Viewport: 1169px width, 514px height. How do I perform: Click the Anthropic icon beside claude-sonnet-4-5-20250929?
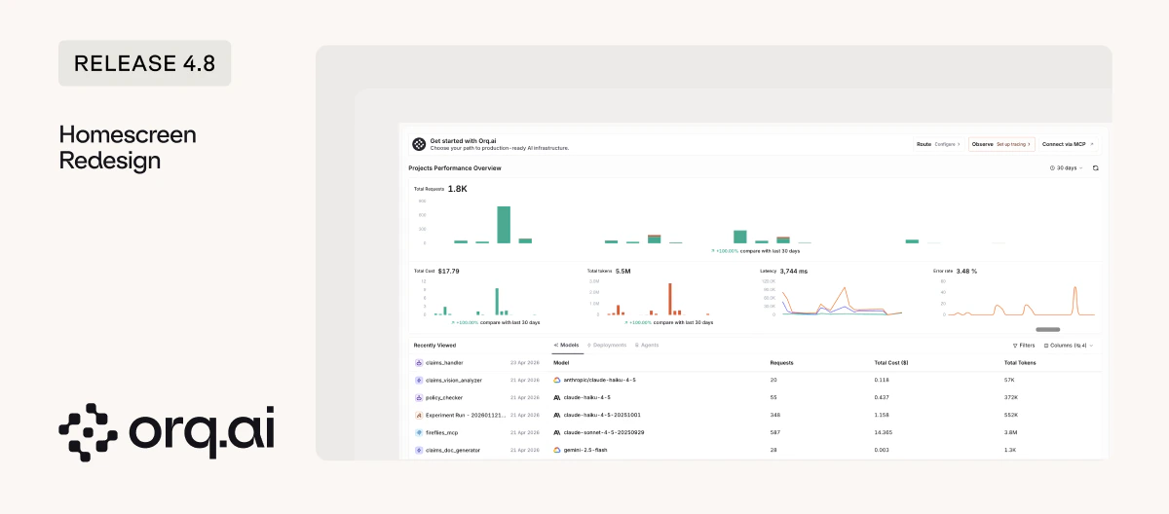(x=557, y=432)
